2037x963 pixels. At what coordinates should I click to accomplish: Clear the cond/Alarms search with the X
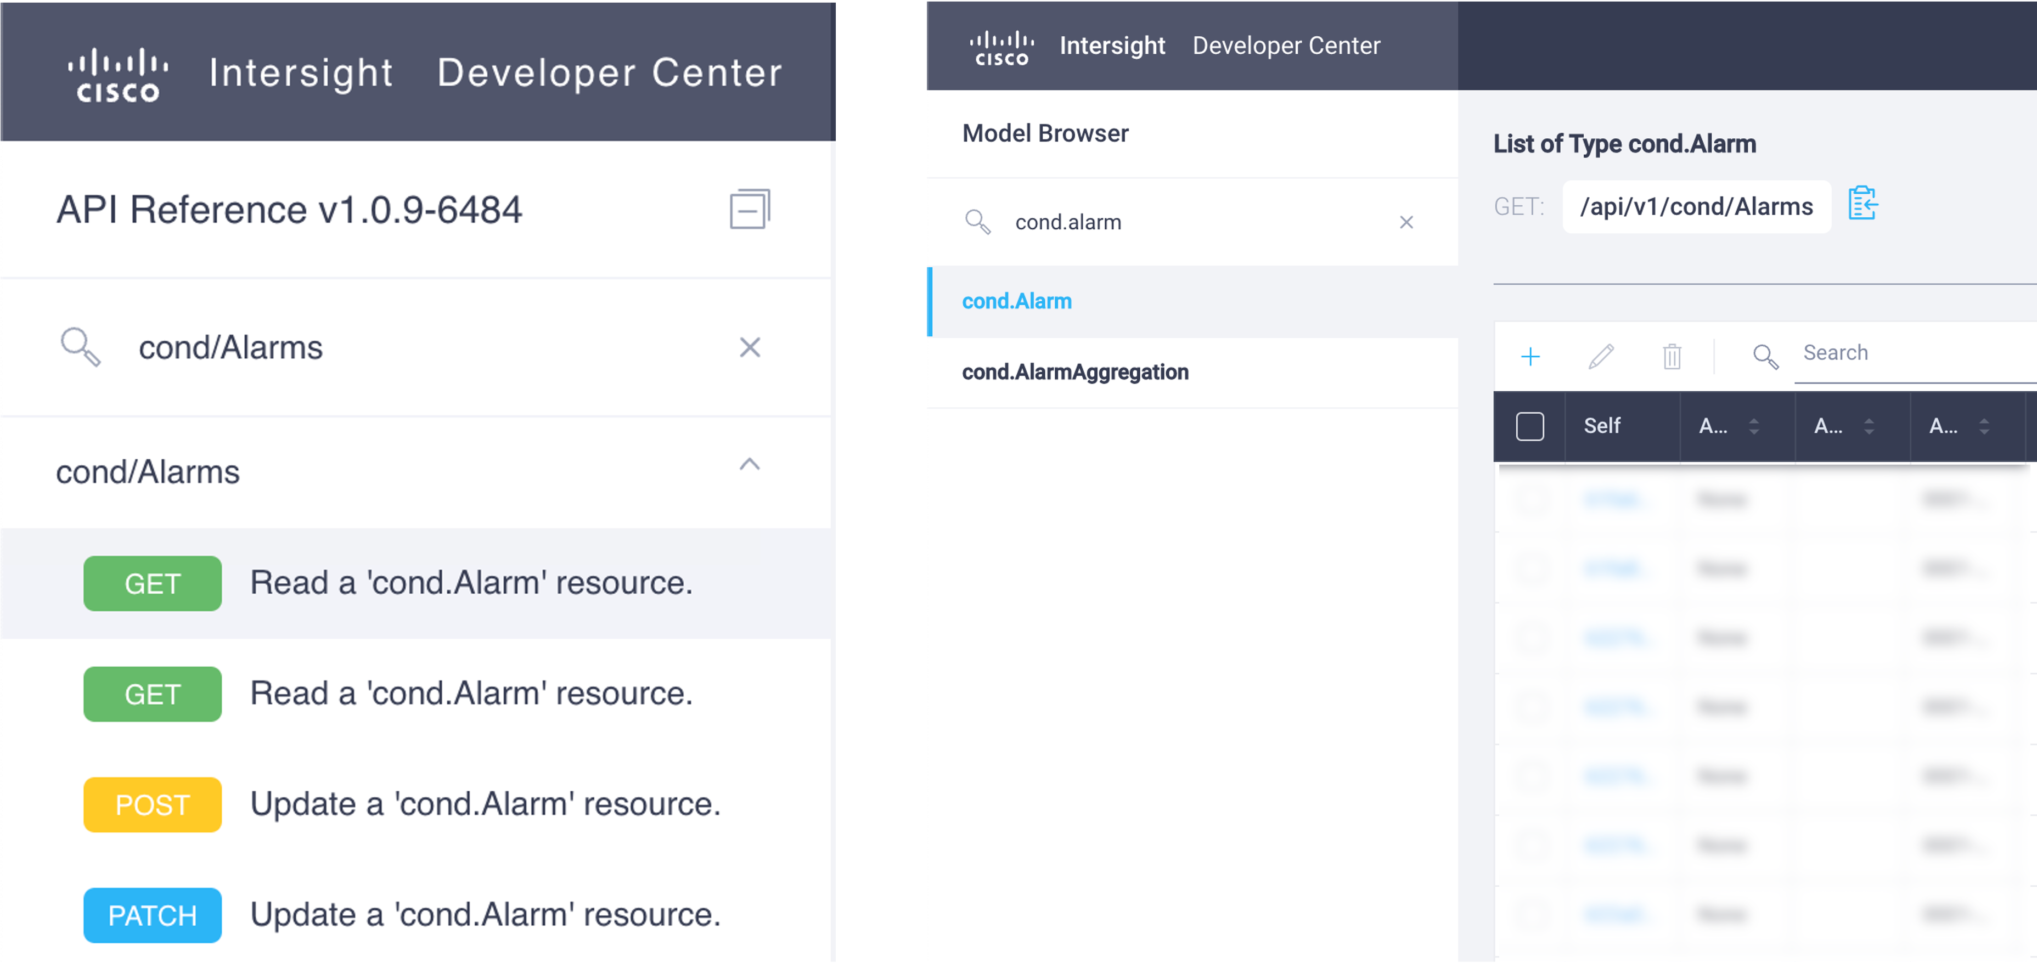pyautogui.click(x=749, y=347)
